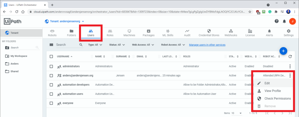Reload the browser page
Screen dimensions: 299x117
[x=17, y=12]
